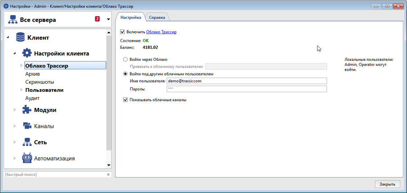Expand the Модули section arrow

tap(15, 110)
